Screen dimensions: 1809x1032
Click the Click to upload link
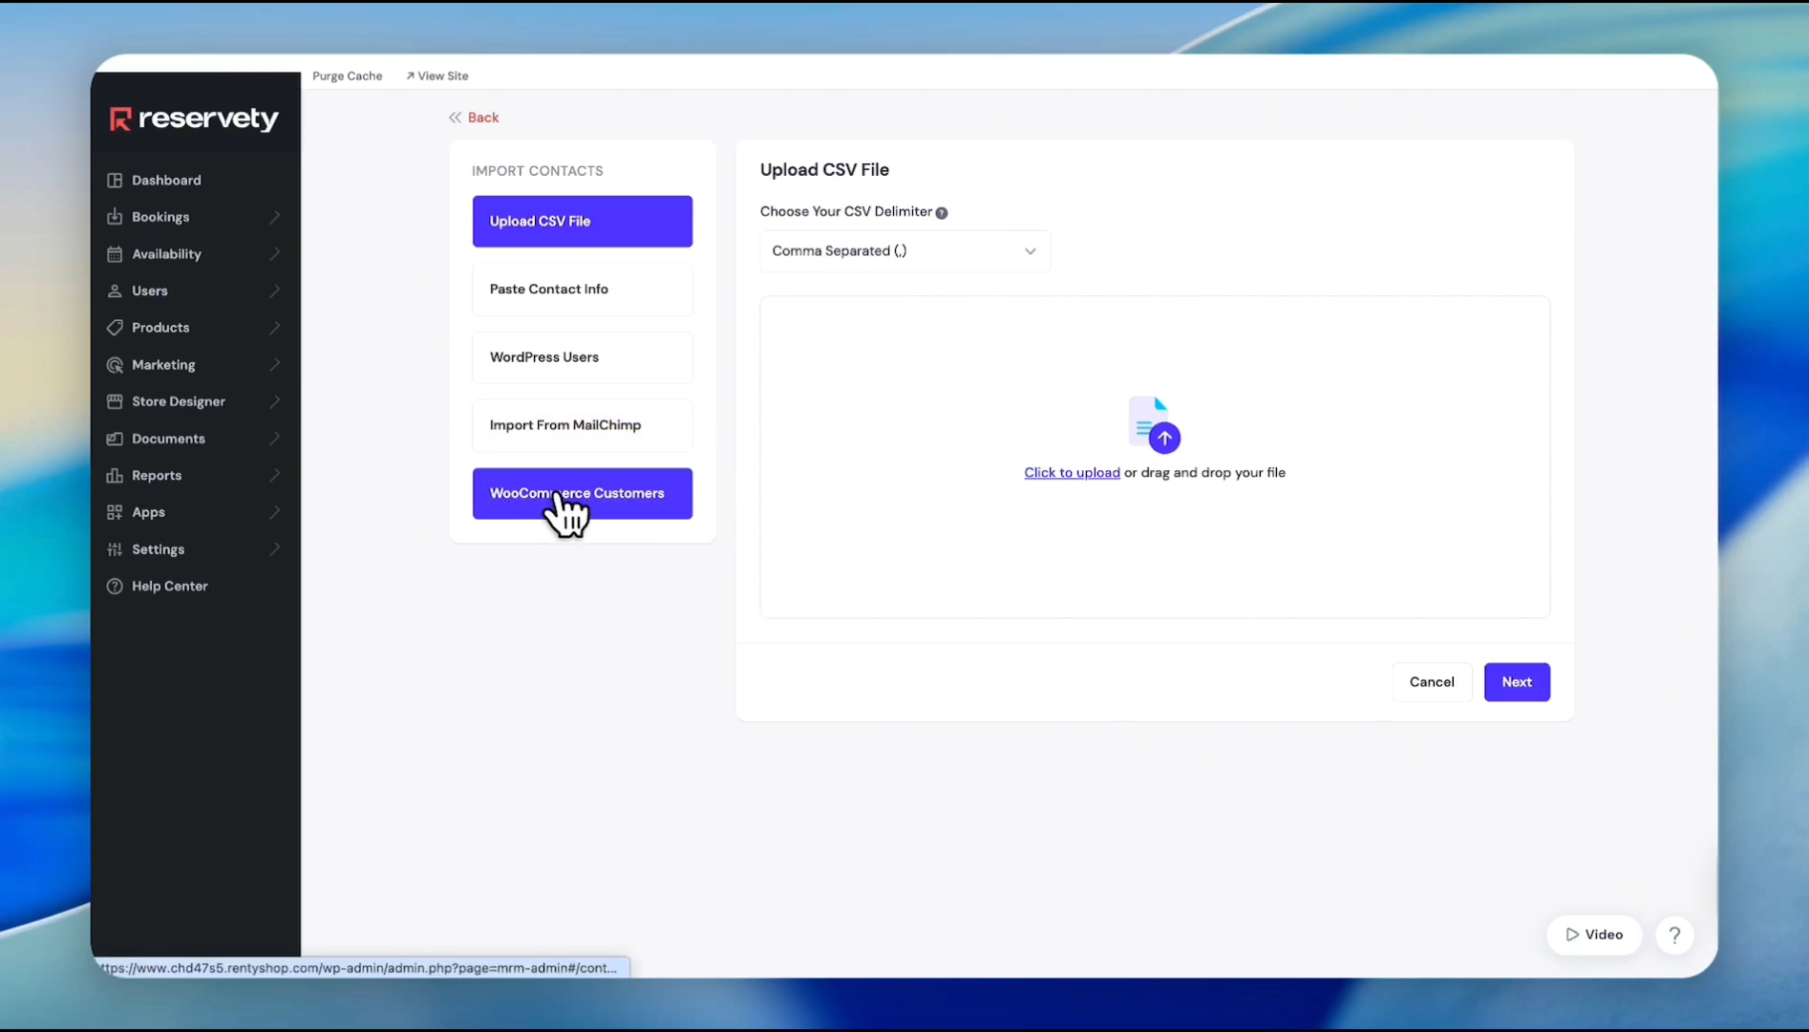coord(1072,473)
